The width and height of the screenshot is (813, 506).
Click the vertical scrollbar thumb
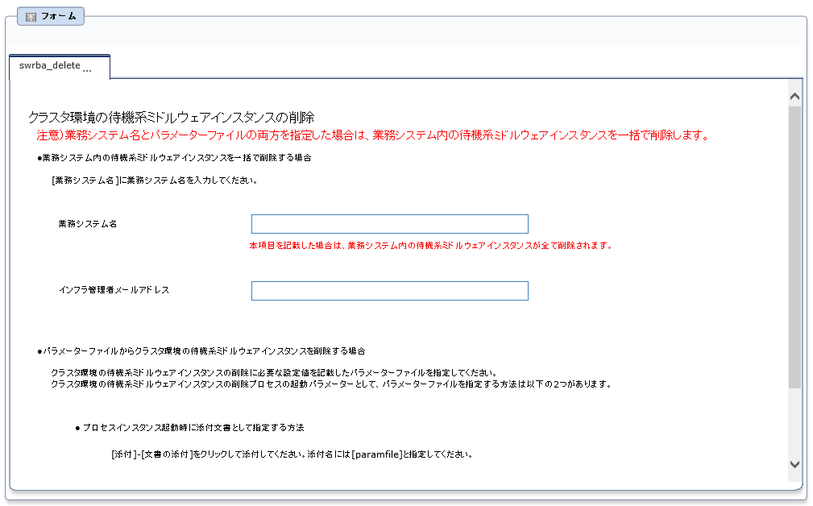pos(794,242)
